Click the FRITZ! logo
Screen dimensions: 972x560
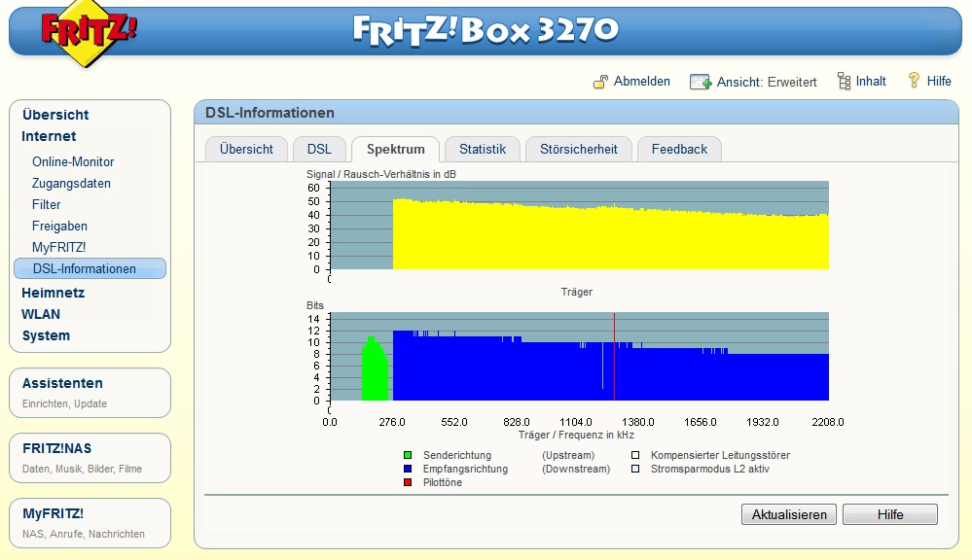(89, 33)
